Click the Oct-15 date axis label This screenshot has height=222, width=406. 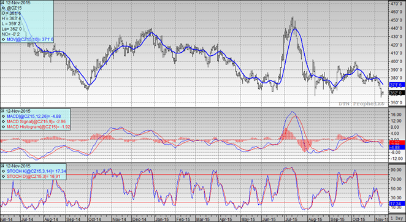[x=359, y=220]
